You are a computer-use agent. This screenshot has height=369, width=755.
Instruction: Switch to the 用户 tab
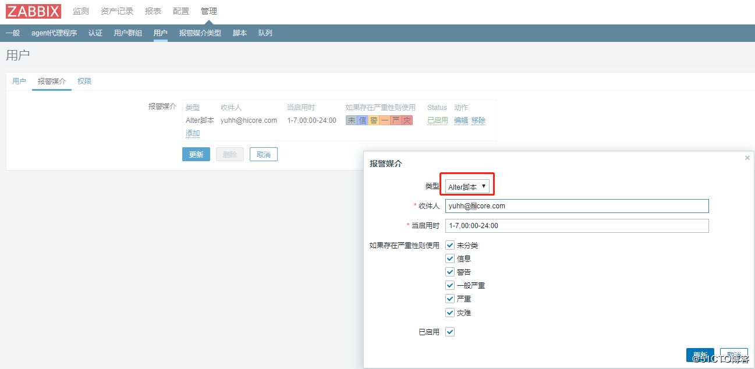tap(19, 81)
